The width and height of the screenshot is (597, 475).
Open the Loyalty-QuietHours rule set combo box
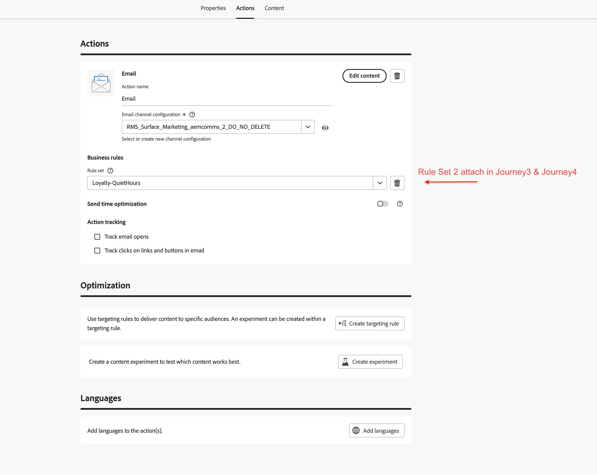[x=230, y=183]
